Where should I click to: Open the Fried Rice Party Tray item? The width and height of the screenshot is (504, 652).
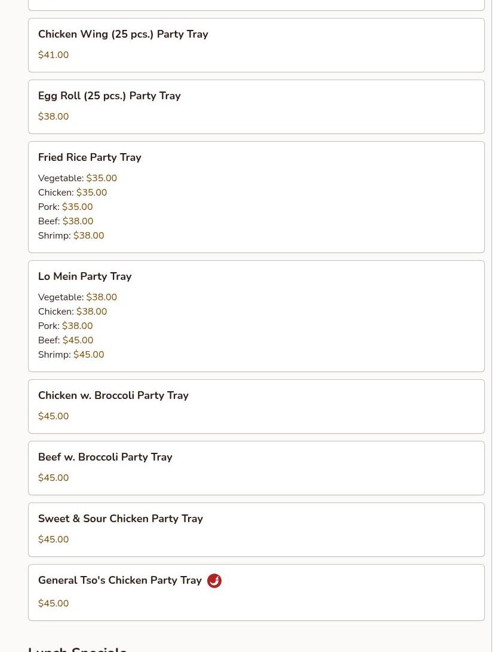tap(90, 158)
